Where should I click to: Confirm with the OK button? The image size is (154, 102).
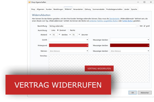click(133, 93)
